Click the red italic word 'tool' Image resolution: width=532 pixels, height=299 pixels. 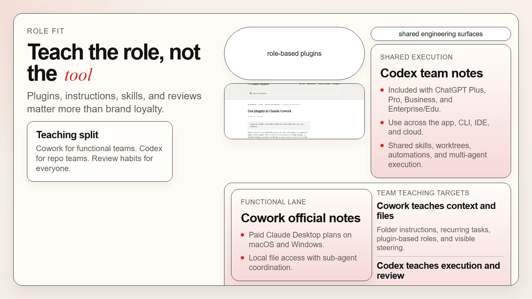coord(78,75)
